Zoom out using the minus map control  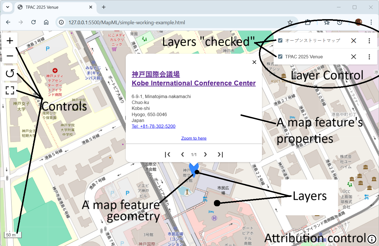click(10, 56)
